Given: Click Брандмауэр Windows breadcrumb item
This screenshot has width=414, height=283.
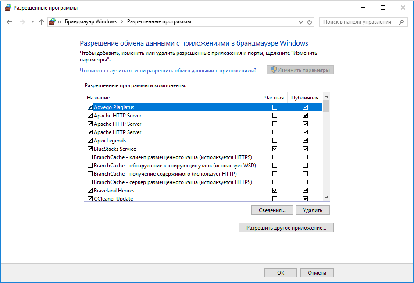Looking at the screenshot, I should pyautogui.click(x=91, y=21).
